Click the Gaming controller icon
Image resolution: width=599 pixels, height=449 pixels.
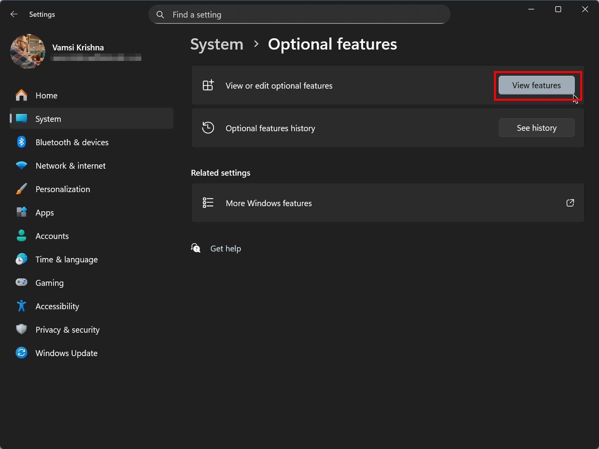point(21,282)
